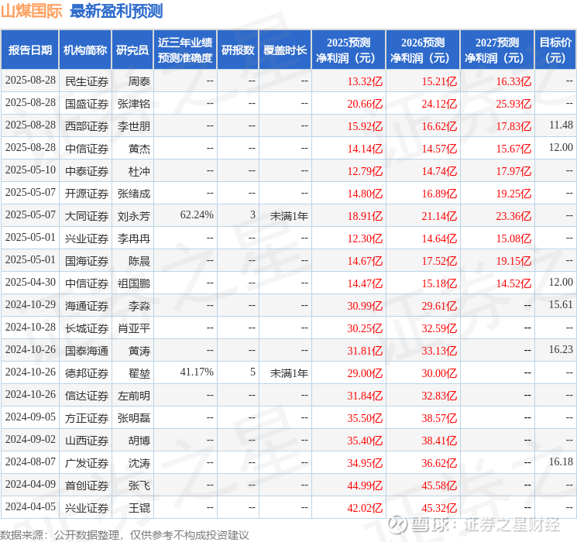Image resolution: width=577 pixels, height=542 pixels.
Task: Select the 方正证券 institution cell
Action: click(x=87, y=418)
